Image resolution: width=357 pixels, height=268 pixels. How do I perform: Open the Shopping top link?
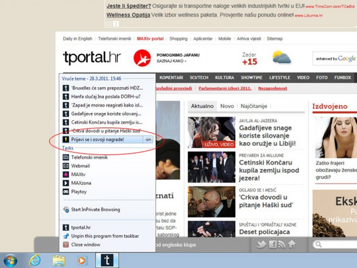tap(178, 39)
